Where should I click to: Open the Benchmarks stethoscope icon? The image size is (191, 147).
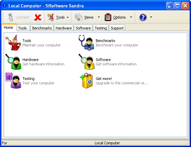coord(86,43)
